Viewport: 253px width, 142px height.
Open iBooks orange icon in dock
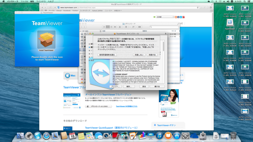point(168,136)
